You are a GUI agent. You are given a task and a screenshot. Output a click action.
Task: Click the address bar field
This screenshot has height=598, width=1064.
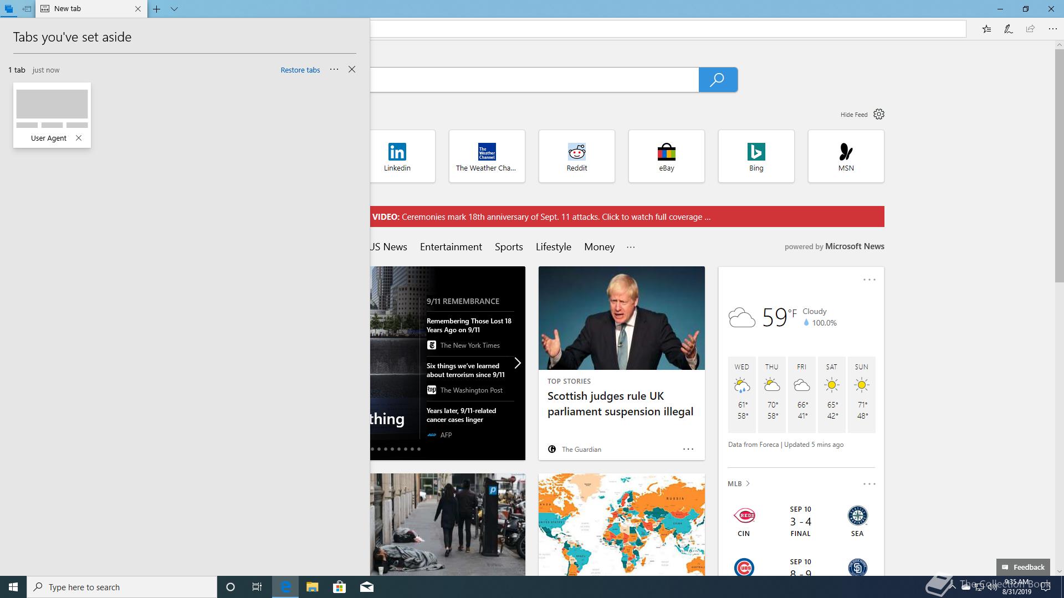[x=668, y=29]
